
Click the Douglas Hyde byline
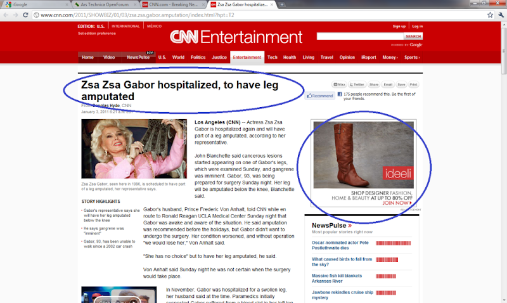tap(106, 105)
